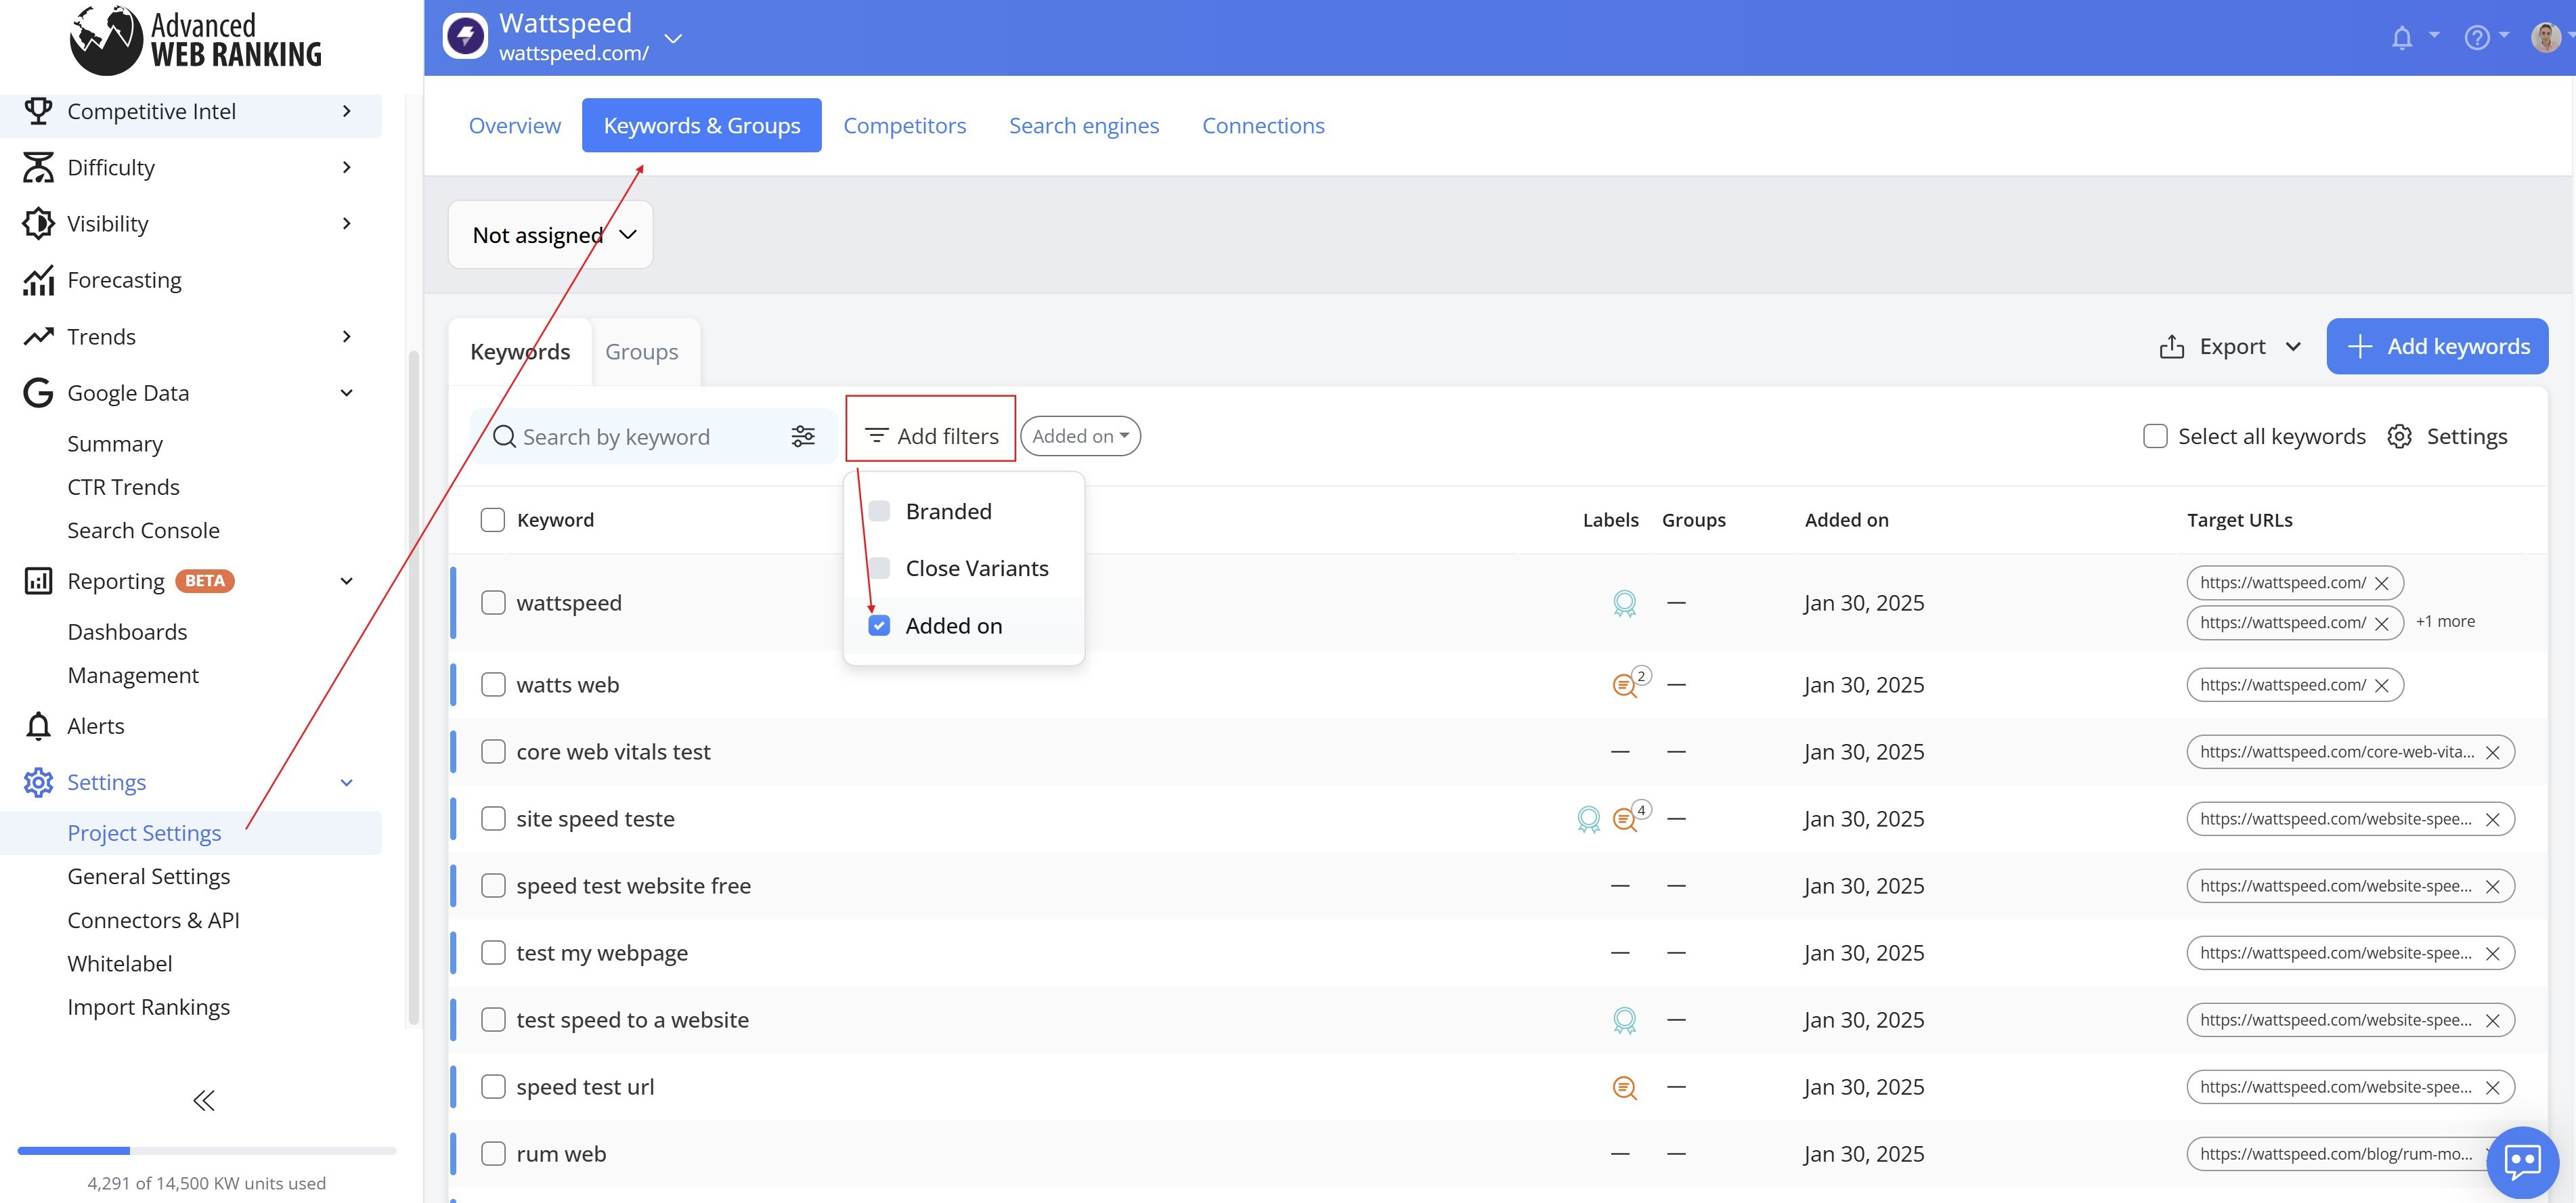Remove target URL from watts web row

point(2382,685)
